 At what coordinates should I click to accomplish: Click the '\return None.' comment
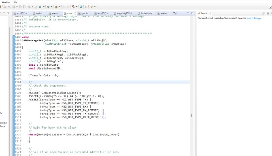click(x=39, y=26)
